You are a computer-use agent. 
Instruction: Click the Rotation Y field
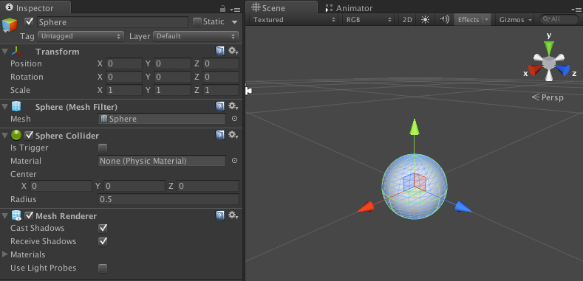172,77
